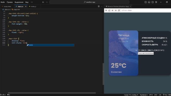Expand the hidden menu items ellipsis
Image resolution: width=171 pixels, height=96 pixels.
pyautogui.click(x=32, y=2)
